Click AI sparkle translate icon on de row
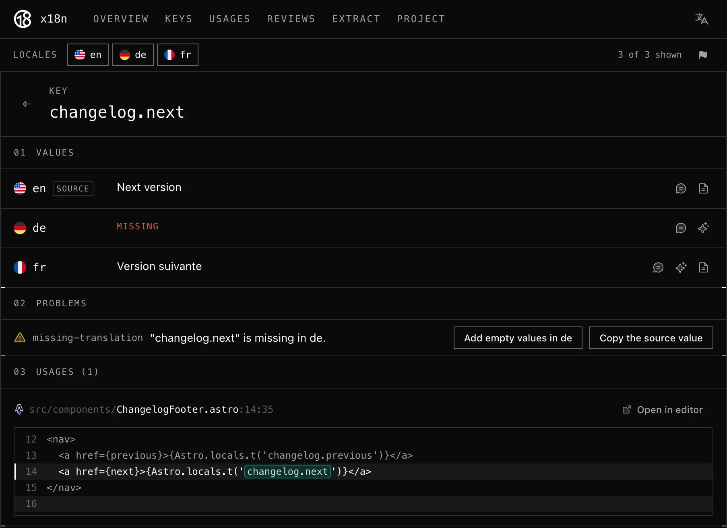The width and height of the screenshot is (727, 528). pos(703,228)
